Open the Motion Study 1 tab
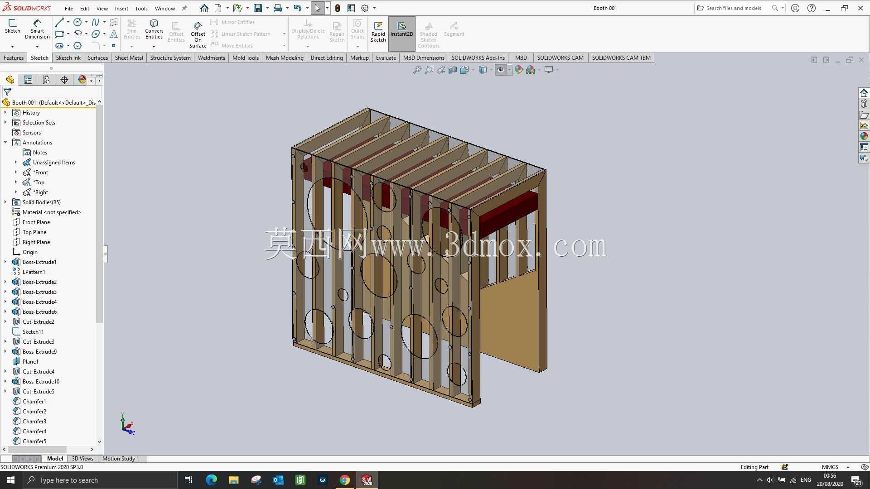Image resolution: width=870 pixels, height=489 pixels. pos(121,459)
